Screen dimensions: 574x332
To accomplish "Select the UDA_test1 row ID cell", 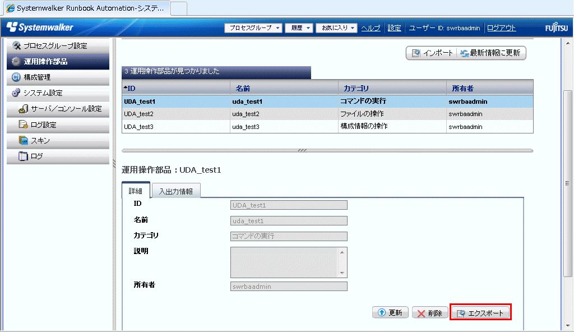I will click(175, 101).
